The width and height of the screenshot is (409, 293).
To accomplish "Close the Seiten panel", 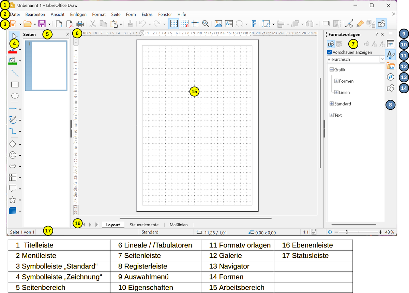I will click(x=67, y=34).
